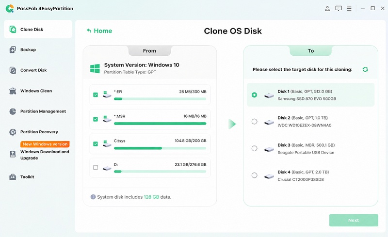The height and width of the screenshot is (237, 388).
Task: Click the D: usage progress bar
Action: click(x=160, y=172)
